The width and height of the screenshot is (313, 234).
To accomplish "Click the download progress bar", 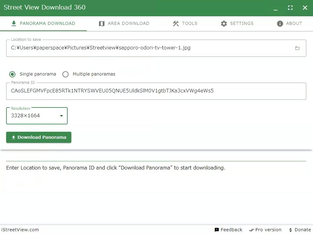I will [x=156, y=161].
